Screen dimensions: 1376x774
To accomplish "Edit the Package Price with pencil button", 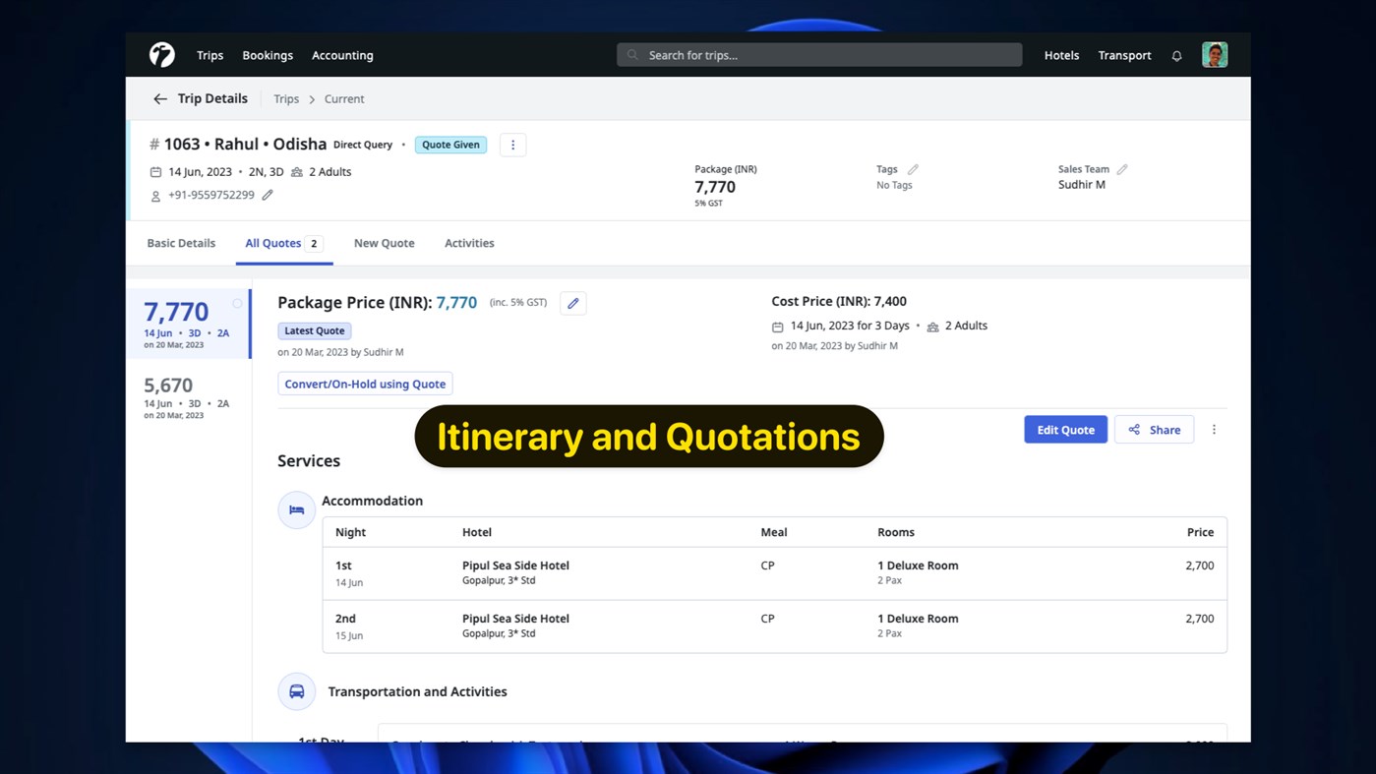I will tap(573, 303).
